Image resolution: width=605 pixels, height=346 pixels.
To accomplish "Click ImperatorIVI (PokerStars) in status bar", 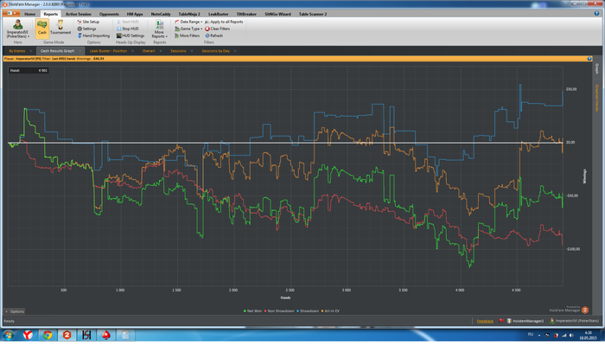I will [574, 321].
